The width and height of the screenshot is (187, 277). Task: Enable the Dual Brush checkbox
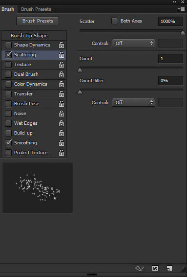pos(8,74)
